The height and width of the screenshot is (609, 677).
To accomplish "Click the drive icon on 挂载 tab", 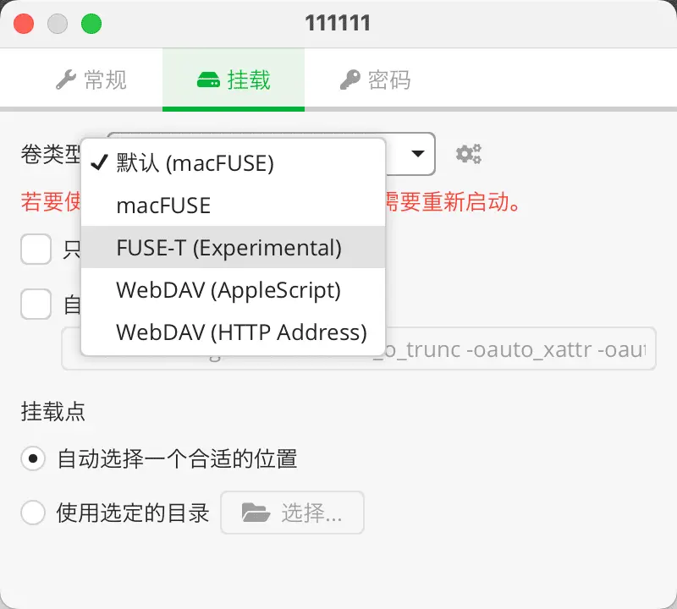I will (208, 80).
